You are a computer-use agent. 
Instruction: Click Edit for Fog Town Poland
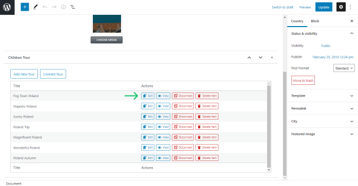tap(148, 96)
